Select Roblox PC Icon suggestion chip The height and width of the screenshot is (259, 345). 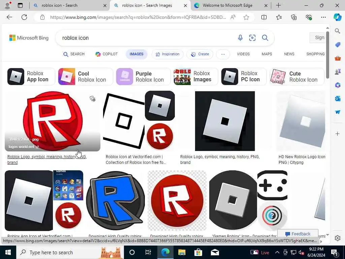pos(244,77)
